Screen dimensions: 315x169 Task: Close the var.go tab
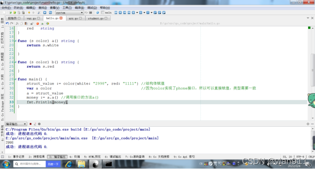[38, 18]
